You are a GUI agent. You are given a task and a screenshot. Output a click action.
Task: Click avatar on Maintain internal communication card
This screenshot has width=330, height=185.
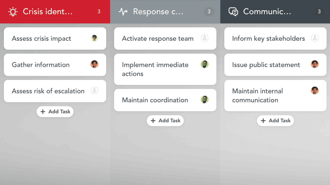[315, 90]
